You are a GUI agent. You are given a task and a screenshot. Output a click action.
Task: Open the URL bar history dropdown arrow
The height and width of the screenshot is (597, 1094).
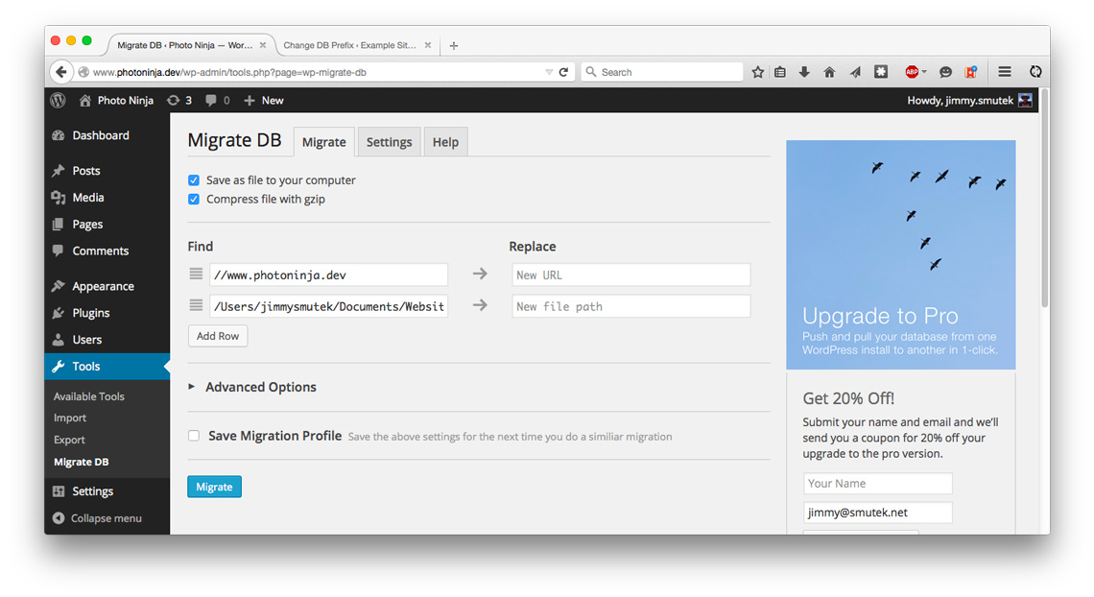(548, 72)
